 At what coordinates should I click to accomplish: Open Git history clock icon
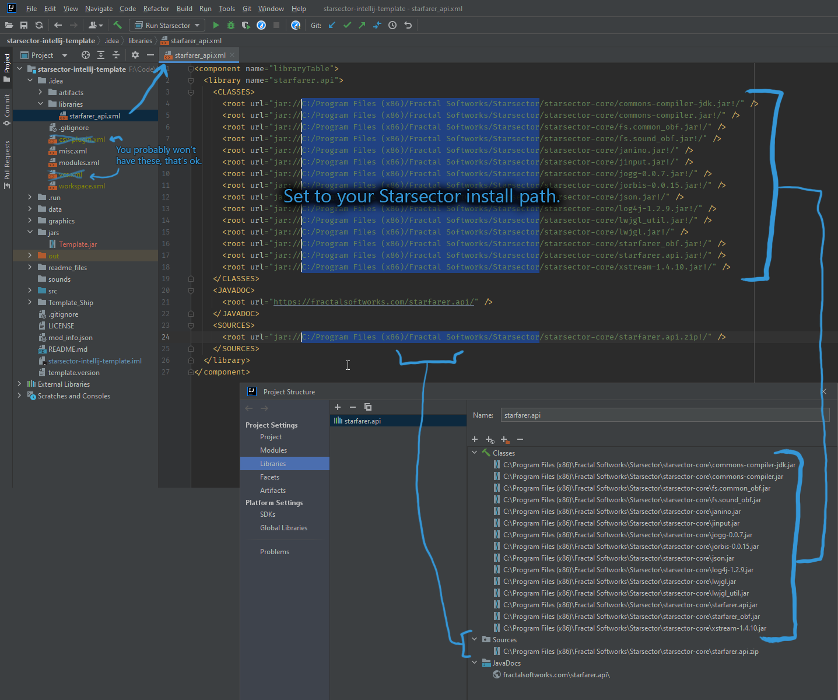(392, 25)
